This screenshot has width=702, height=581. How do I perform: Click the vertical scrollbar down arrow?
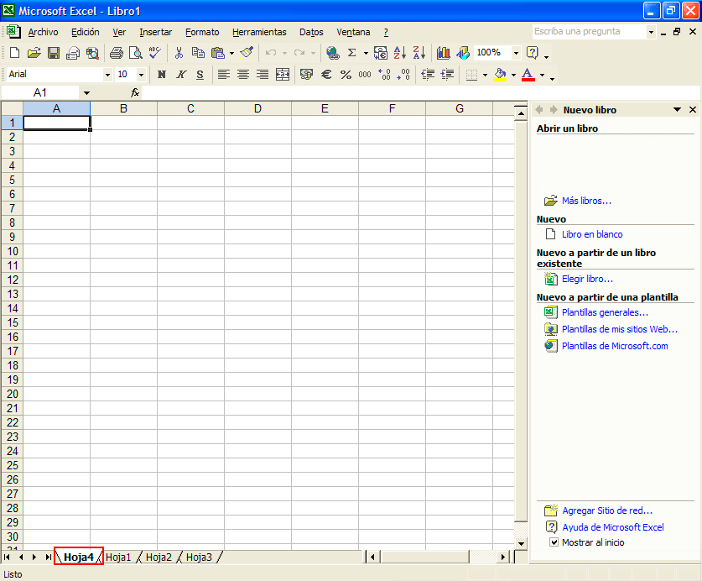[x=521, y=544]
